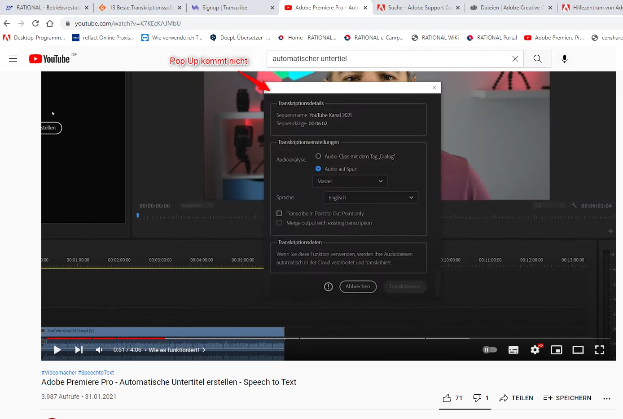Open more actions three-dot menu
Image resolution: width=623 pixels, height=419 pixels.
tap(607, 398)
